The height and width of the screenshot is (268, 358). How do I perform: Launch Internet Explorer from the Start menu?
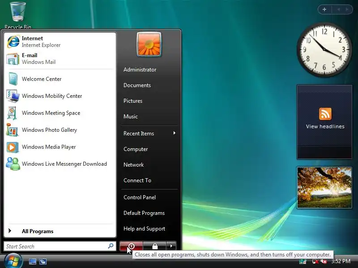[x=60, y=42]
